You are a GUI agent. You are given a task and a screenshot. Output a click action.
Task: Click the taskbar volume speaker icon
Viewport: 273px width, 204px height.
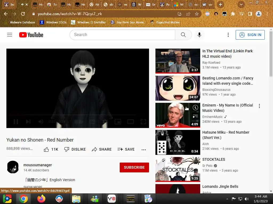(x=247, y=199)
